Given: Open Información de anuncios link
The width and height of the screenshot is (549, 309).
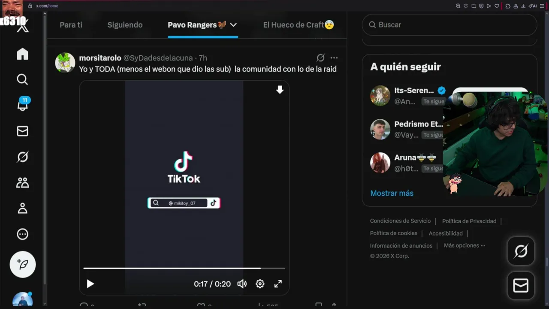Looking at the screenshot, I should pyautogui.click(x=401, y=245).
